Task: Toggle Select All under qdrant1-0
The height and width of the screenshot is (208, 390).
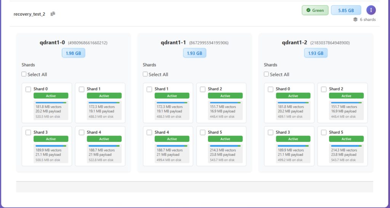Action: [x=24, y=74]
